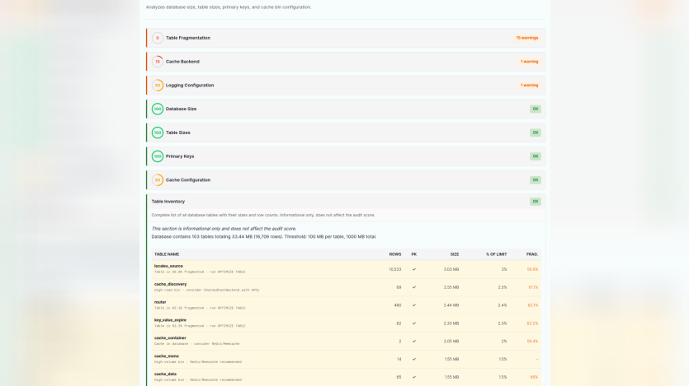Image resolution: width=689 pixels, height=386 pixels.
Task: Click the 2.05 MB size for cache_container
Action: [x=451, y=342]
